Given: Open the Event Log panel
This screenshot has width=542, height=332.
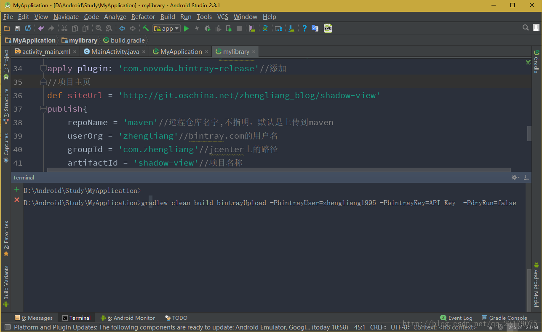Looking at the screenshot, I should pos(456,318).
